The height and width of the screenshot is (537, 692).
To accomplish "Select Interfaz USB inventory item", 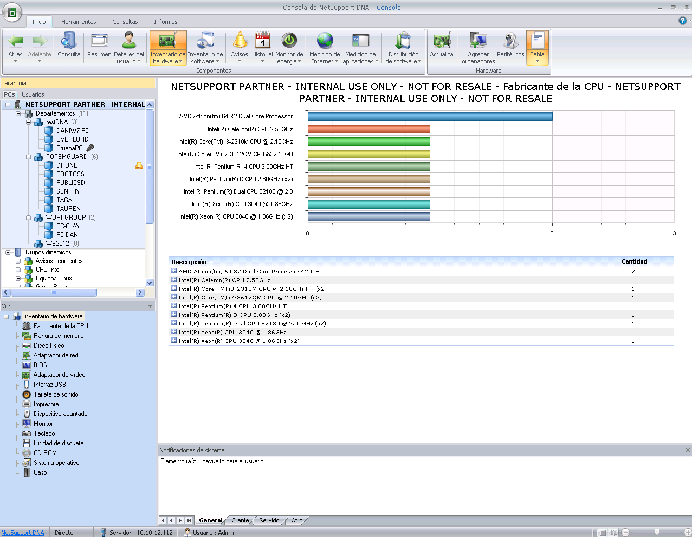I will 50,385.
